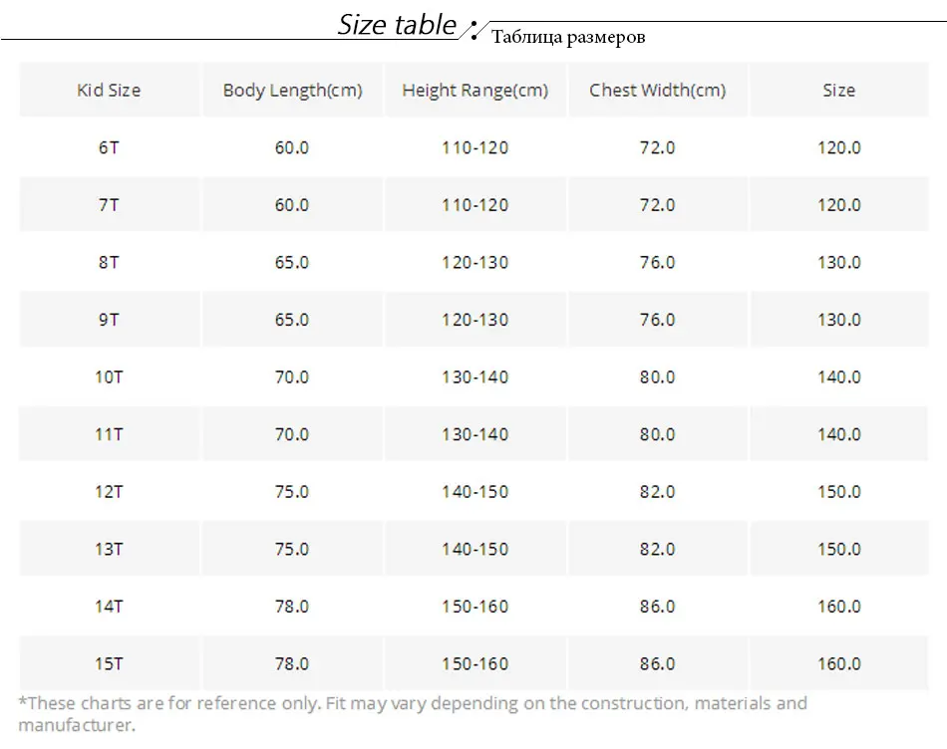Click chest width 72.0 in 6T row
The image size is (947, 749).
tap(658, 147)
